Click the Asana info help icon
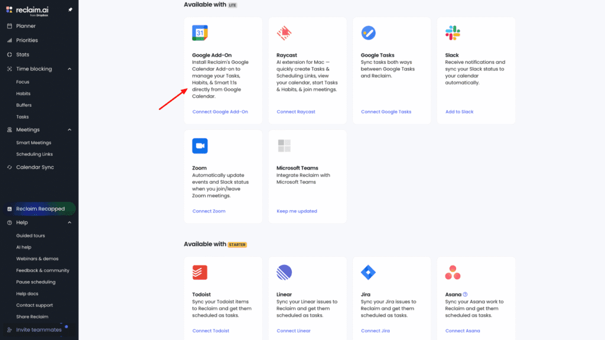The width and height of the screenshot is (605, 340). [466, 295]
